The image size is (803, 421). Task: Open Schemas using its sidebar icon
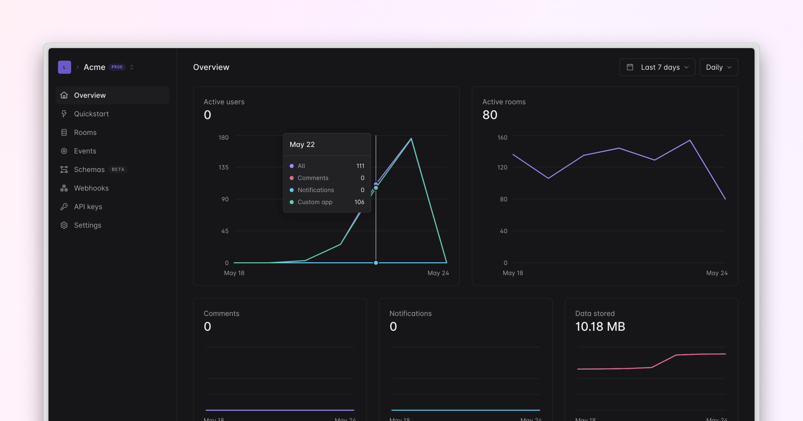pos(64,169)
